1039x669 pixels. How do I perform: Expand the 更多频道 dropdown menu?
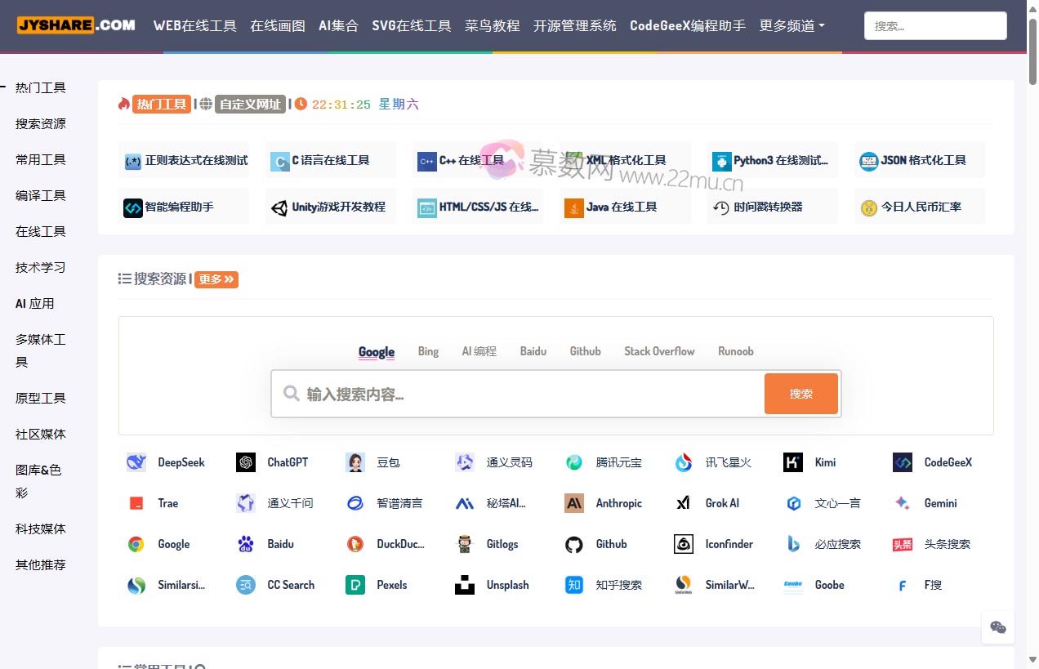coord(792,25)
